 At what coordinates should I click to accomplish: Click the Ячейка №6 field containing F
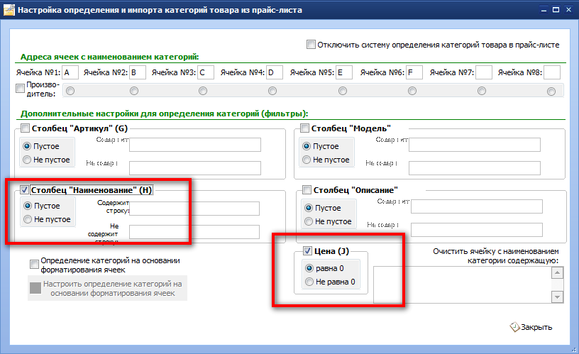(414, 72)
